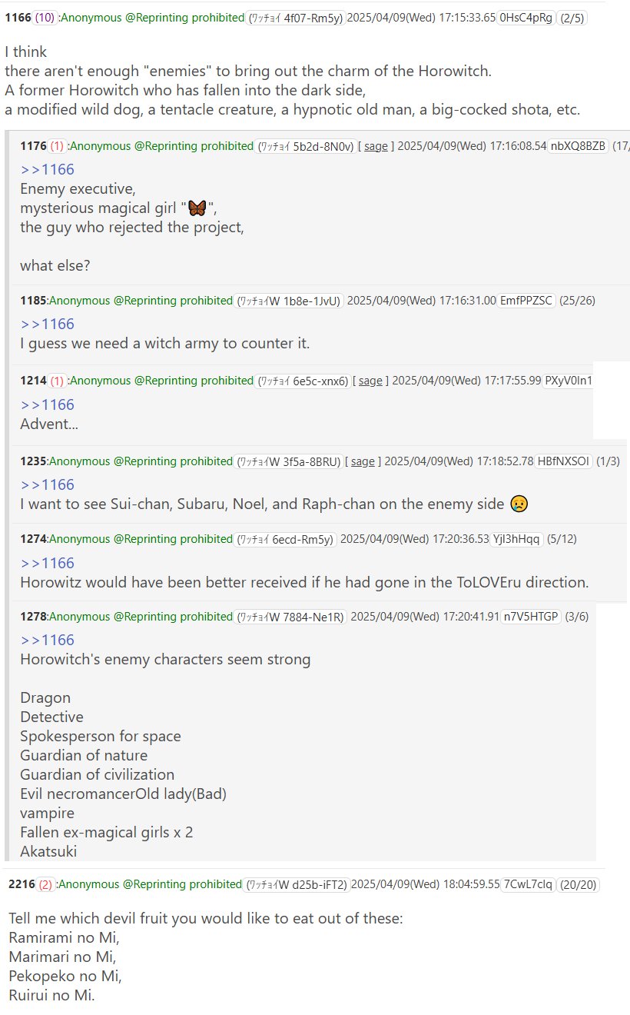This screenshot has width=630, height=1015.
Task: Click the sage link on post 1176
Action: (376, 146)
